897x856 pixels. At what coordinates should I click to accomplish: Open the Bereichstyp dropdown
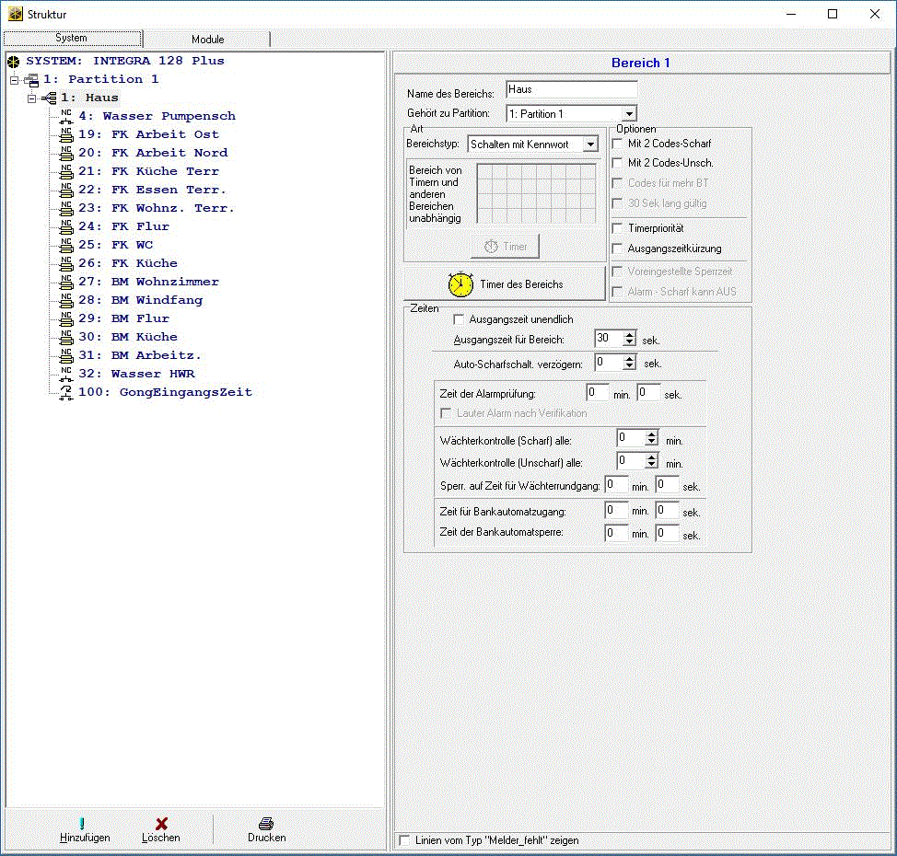click(x=590, y=145)
